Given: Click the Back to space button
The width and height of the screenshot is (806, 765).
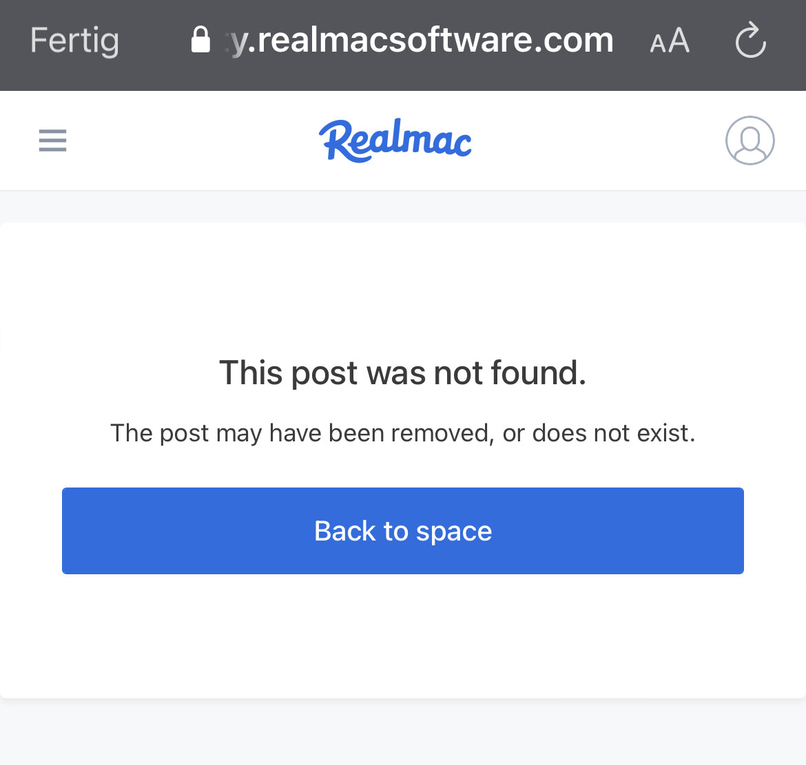Looking at the screenshot, I should [402, 531].
